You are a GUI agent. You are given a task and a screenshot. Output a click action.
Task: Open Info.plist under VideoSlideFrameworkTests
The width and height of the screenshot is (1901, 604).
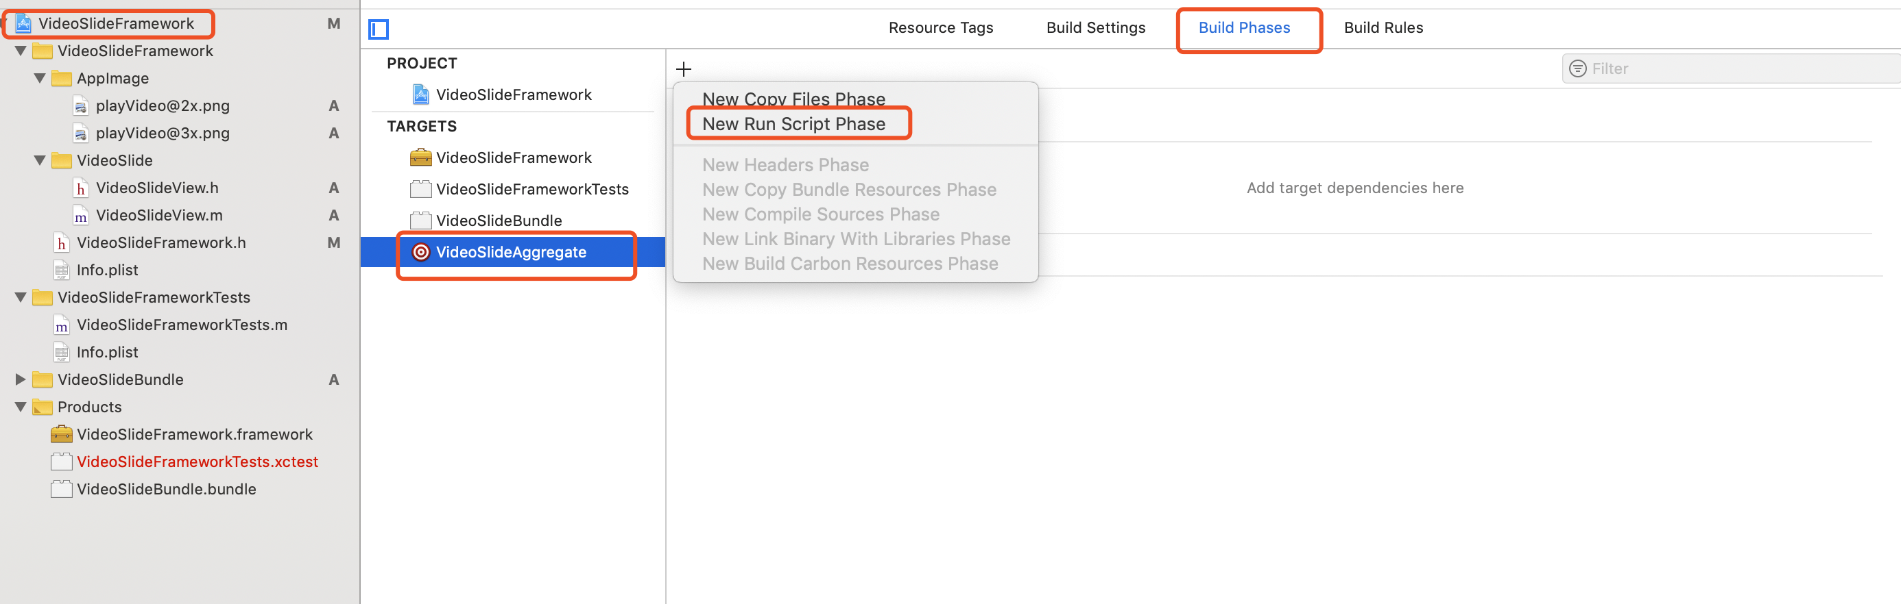click(x=107, y=352)
